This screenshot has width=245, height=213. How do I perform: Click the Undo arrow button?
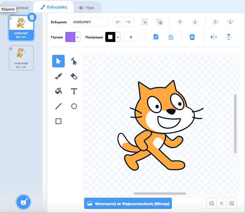coord(118,22)
